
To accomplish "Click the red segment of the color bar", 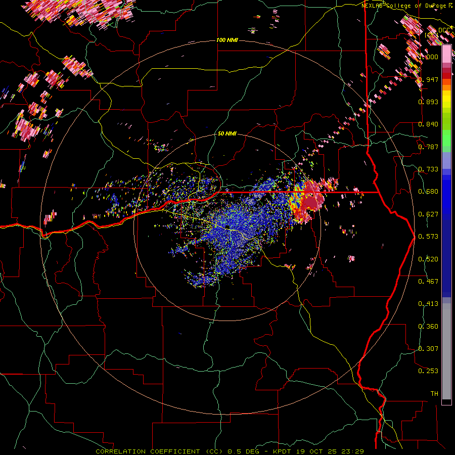I will pos(446,76).
